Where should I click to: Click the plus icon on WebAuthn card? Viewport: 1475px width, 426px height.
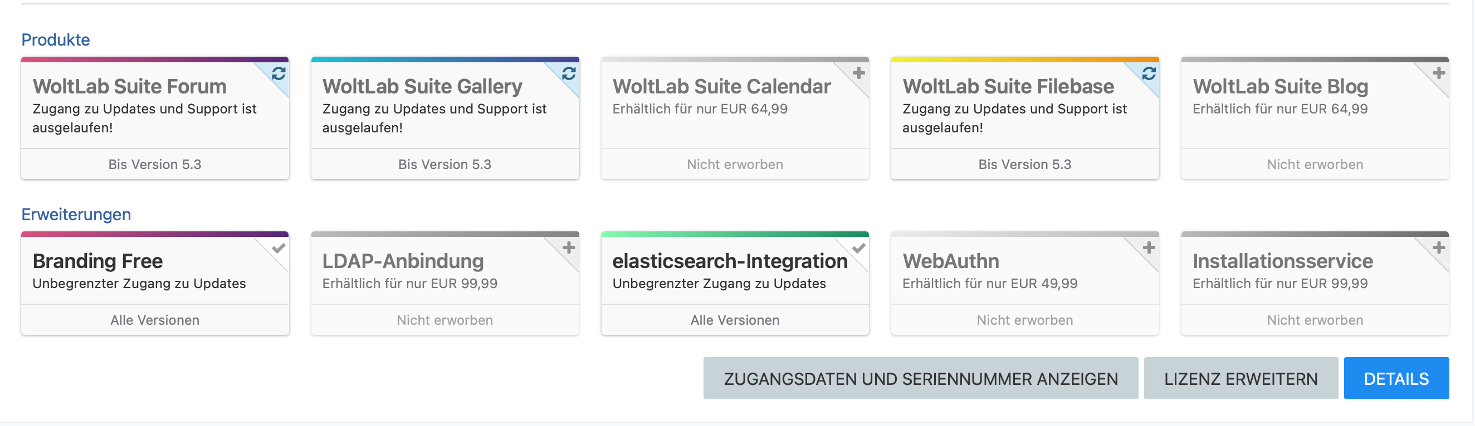click(x=1149, y=248)
